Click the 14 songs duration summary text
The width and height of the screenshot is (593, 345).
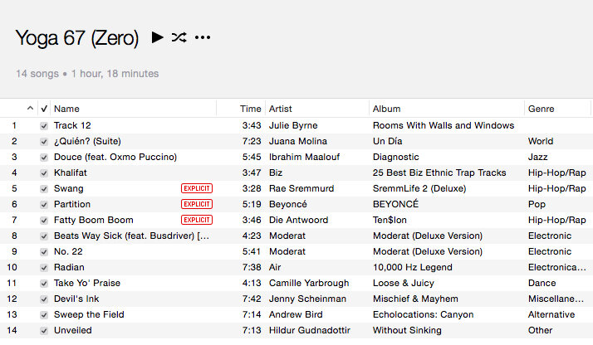pos(87,74)
